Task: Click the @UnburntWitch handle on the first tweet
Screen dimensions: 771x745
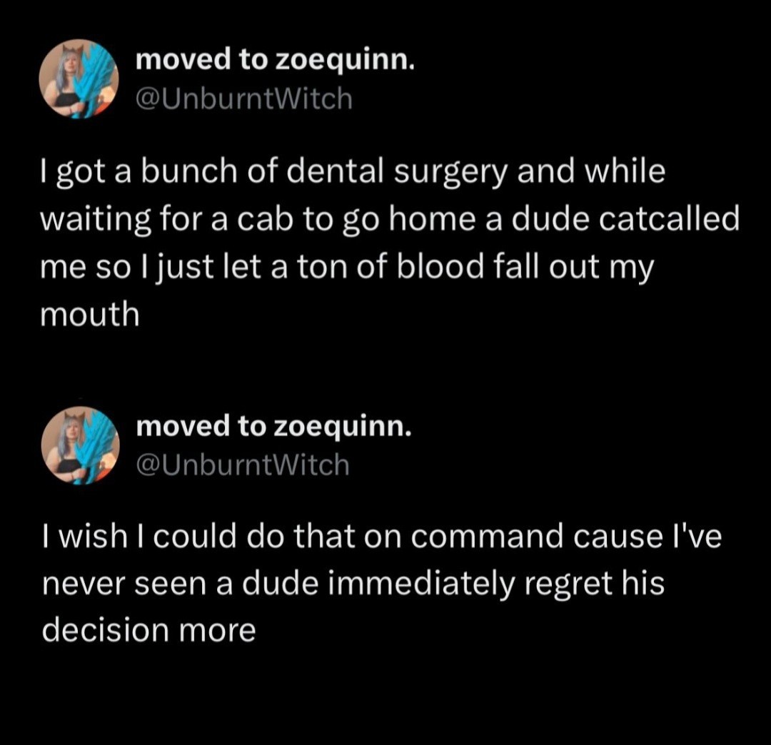Action: tap(244, 99)
